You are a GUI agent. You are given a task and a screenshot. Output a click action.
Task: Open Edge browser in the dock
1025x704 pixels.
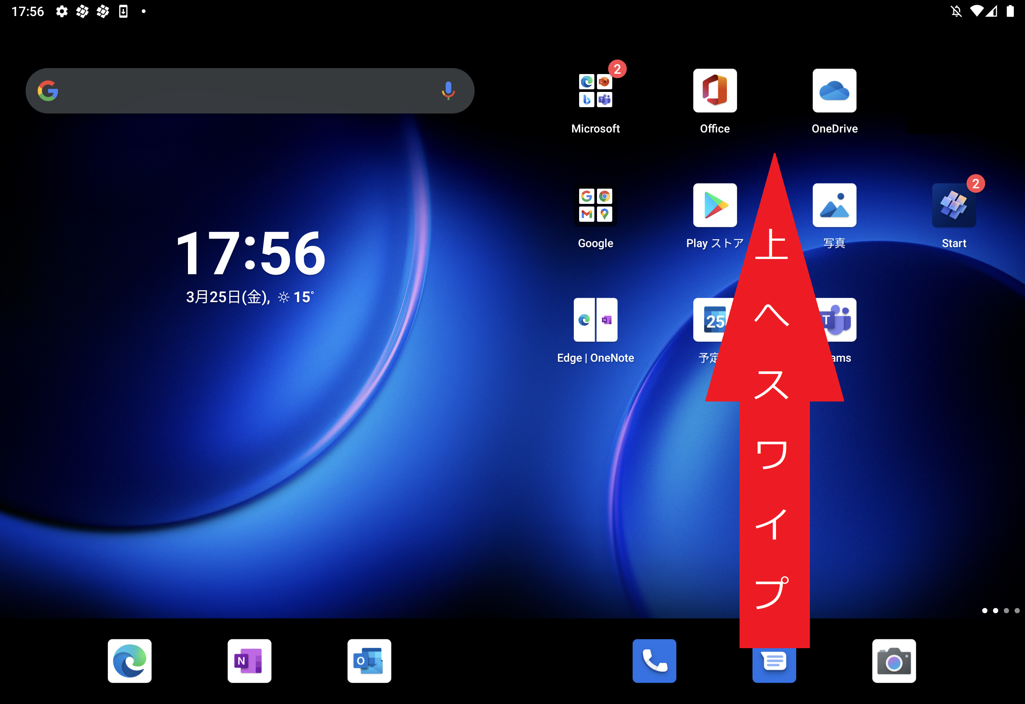click(130, 661)
